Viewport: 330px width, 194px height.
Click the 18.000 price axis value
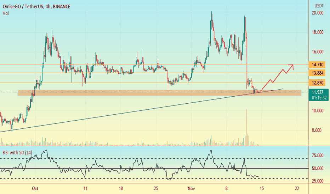pyautogui.click(x=317, y=32)
